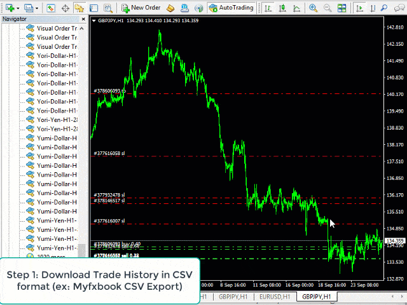Click the Navigator panel title
Image resolution: width=407 pixels, height=305 pixels.
point(14,19)
